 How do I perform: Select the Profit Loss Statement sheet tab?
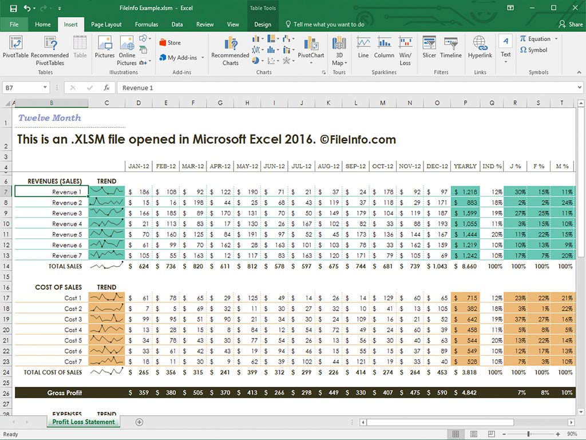[x=84, y=422]
